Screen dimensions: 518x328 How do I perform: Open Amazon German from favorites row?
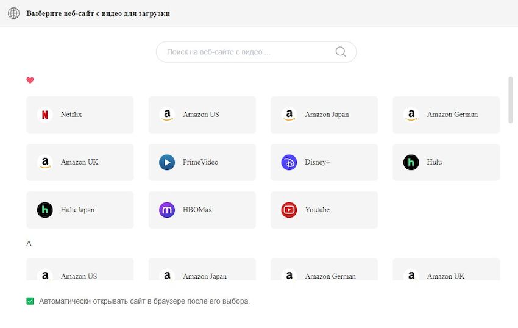pyautogui.click(x=446, y=115)
